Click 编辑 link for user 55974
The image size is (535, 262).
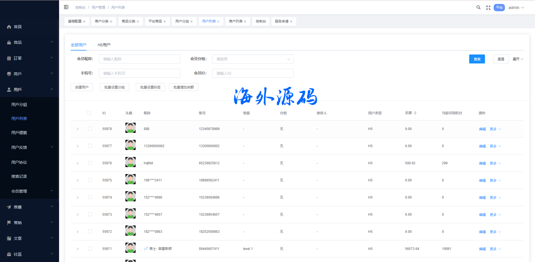click(x=482, y=198)
